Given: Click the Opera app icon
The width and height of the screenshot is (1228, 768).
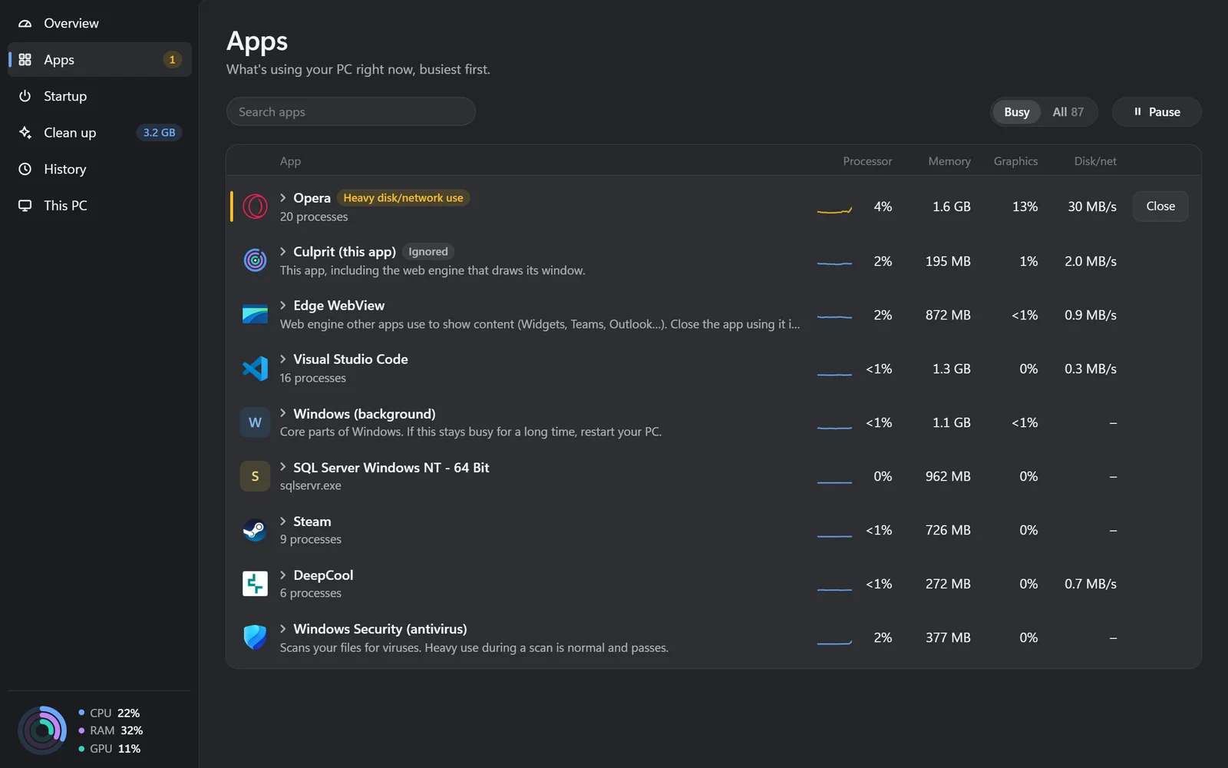Looking at the screenshot, I should 255,207.
